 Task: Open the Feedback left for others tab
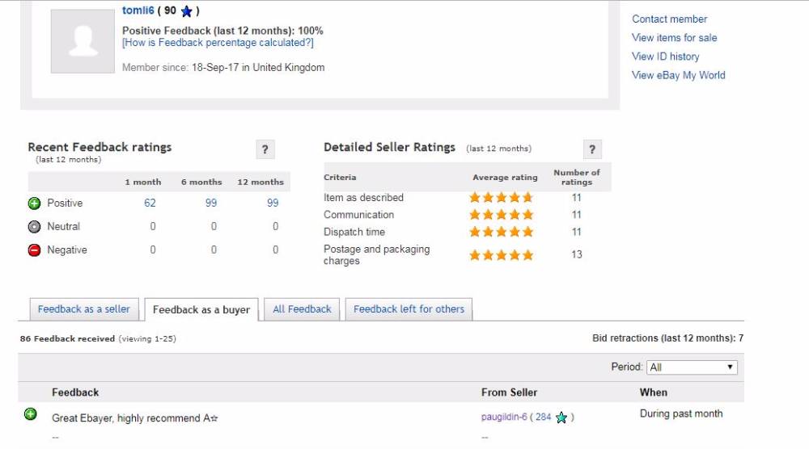(x=409, y=309)
